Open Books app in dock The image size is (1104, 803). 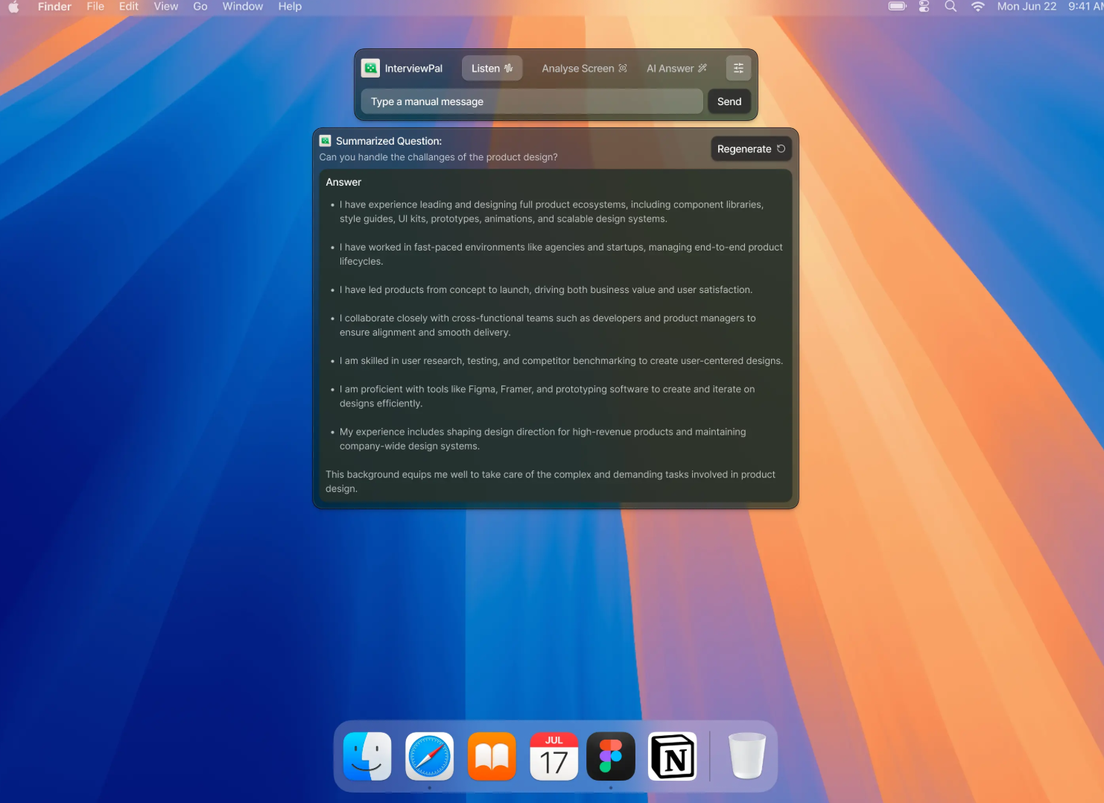(492, 756)
